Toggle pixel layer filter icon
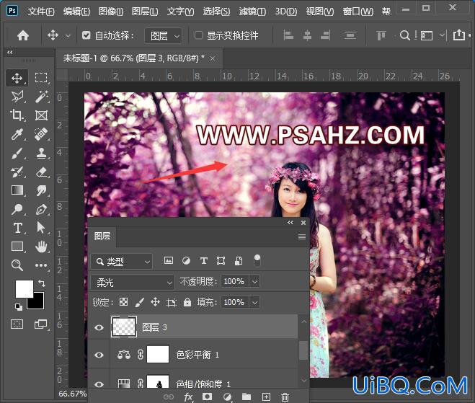The image size is (475, 403). tap(169, 260)
